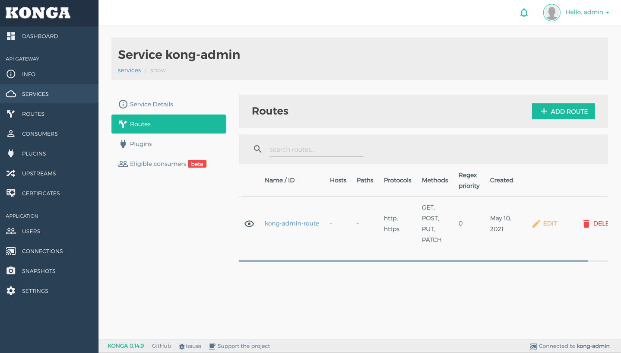Screen dimensions: 621x353
Task: Click the Plugins plug icon in sidebar
Action: [11, 154]
